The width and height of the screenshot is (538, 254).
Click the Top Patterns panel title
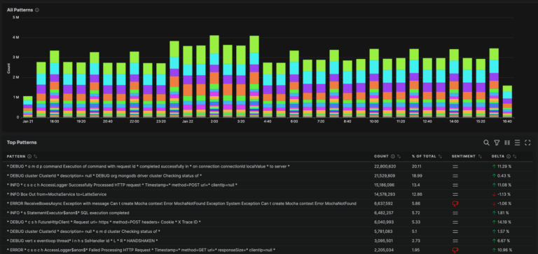tap(22, 142)
